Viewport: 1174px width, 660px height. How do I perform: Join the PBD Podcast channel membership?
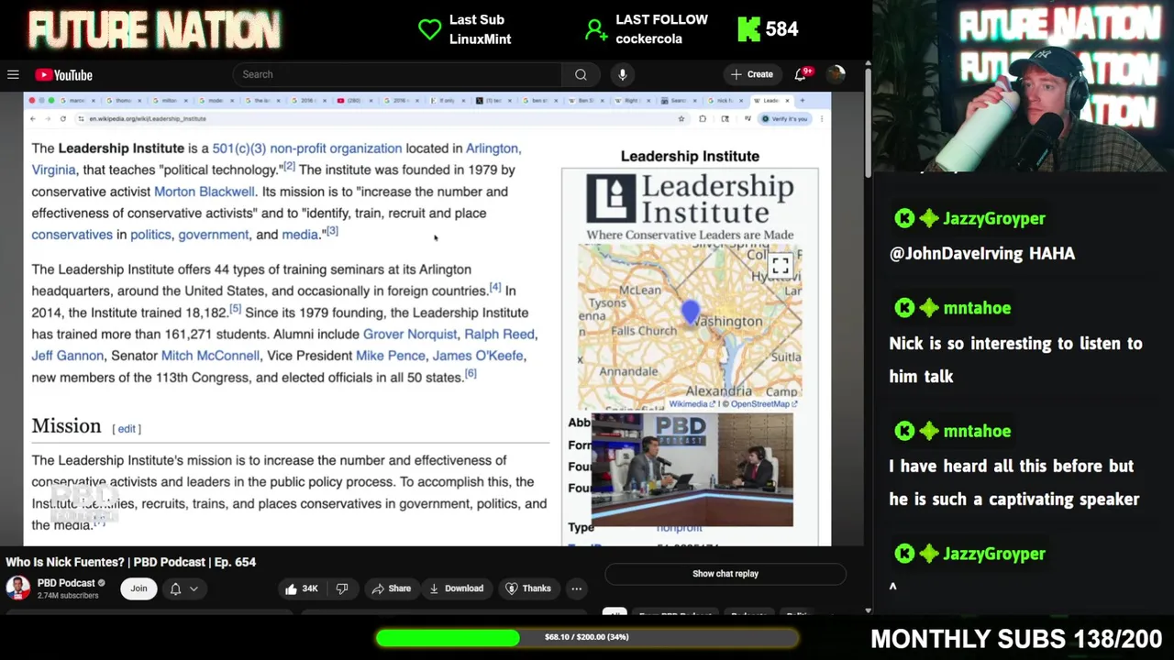tap(138, 588)
